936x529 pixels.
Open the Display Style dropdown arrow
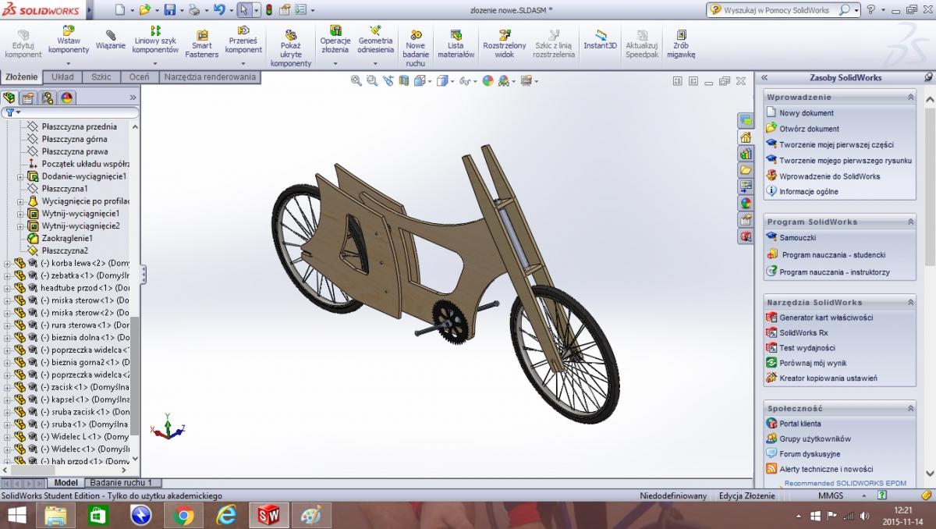[452, 80]
